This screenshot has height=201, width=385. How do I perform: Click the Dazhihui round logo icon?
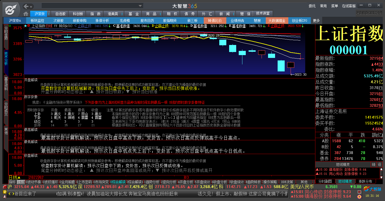click(x=11, y=10)
